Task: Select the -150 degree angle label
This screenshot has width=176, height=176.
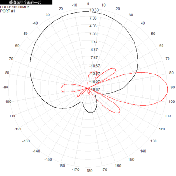Action: (48, 159)
